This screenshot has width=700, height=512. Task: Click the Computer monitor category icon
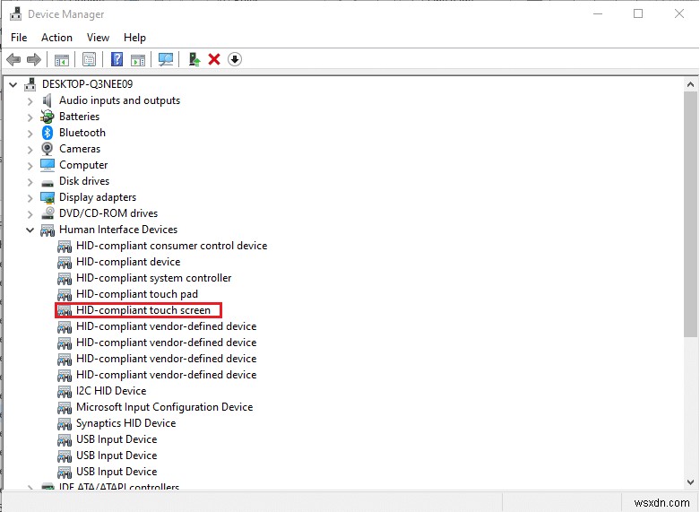click(48, 165)
